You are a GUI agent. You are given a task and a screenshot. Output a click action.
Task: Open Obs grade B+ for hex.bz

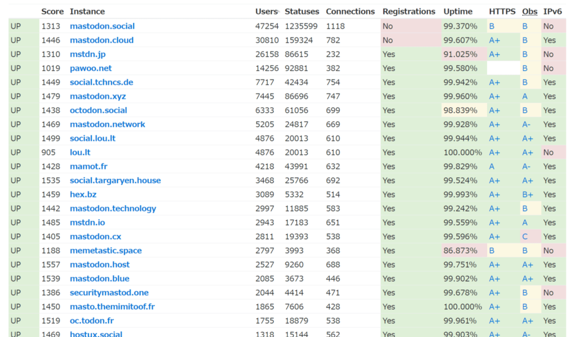528,194
